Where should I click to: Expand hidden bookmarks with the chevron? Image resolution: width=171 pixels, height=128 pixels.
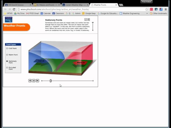(147, 13)
